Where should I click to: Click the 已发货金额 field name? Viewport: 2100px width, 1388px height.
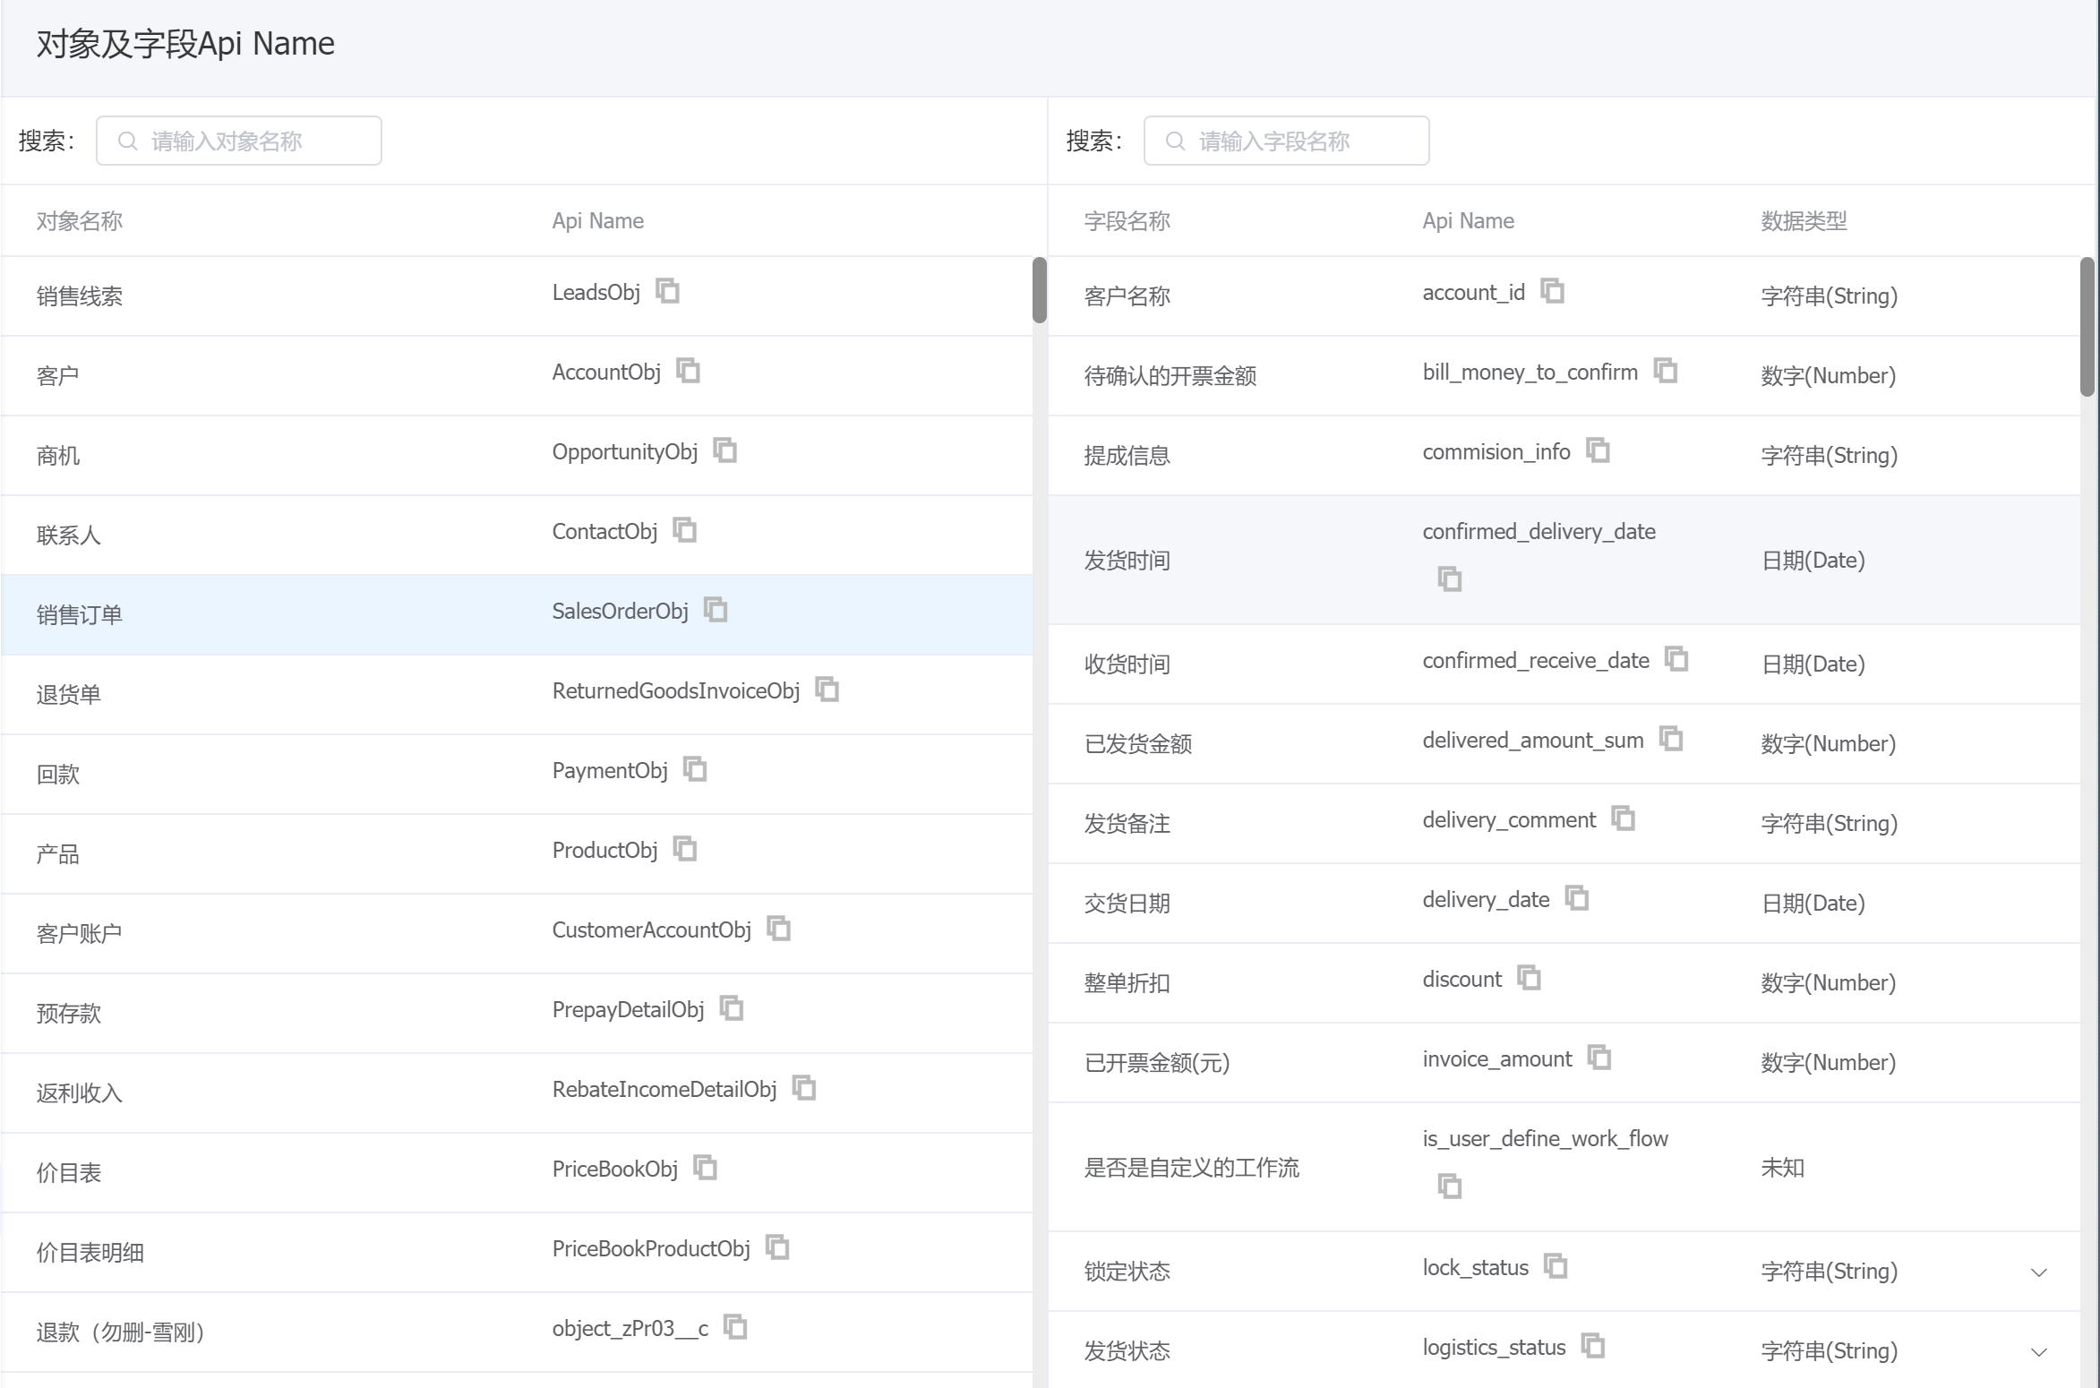click(1137, 744)
